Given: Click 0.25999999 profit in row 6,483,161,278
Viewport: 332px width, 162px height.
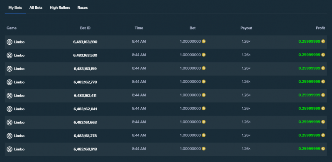Looking at the screenshot, I should point(309,135).
